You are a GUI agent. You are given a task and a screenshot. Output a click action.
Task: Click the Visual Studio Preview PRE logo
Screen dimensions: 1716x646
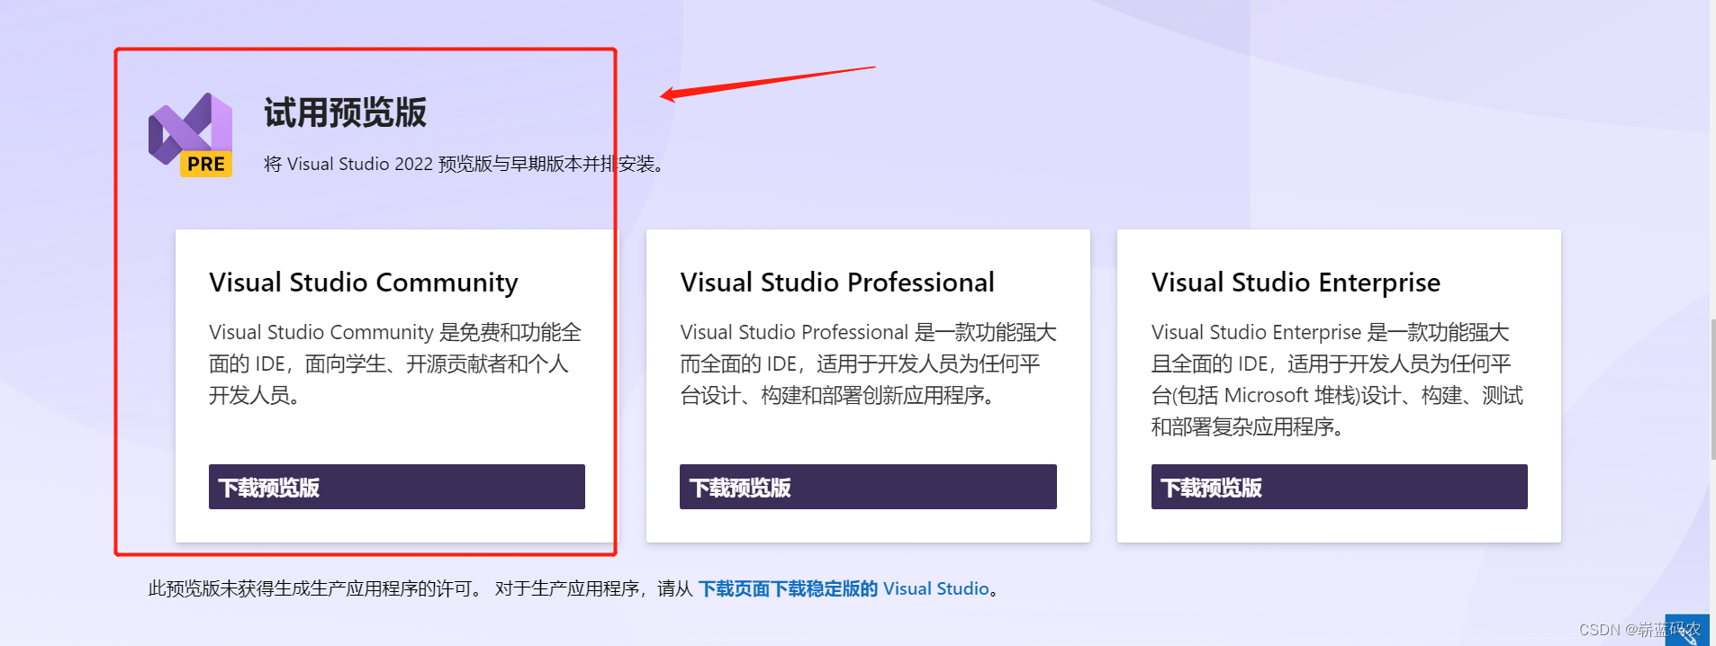tap(190, 135)
